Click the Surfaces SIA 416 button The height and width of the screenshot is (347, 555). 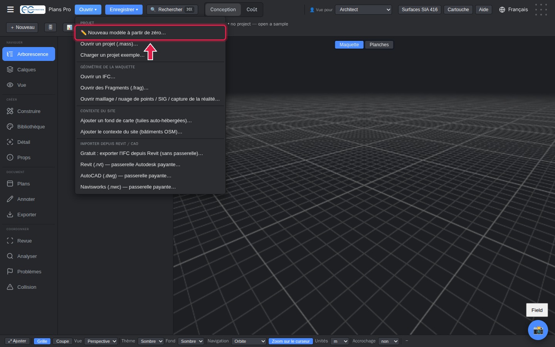click(x=420, y=10)
